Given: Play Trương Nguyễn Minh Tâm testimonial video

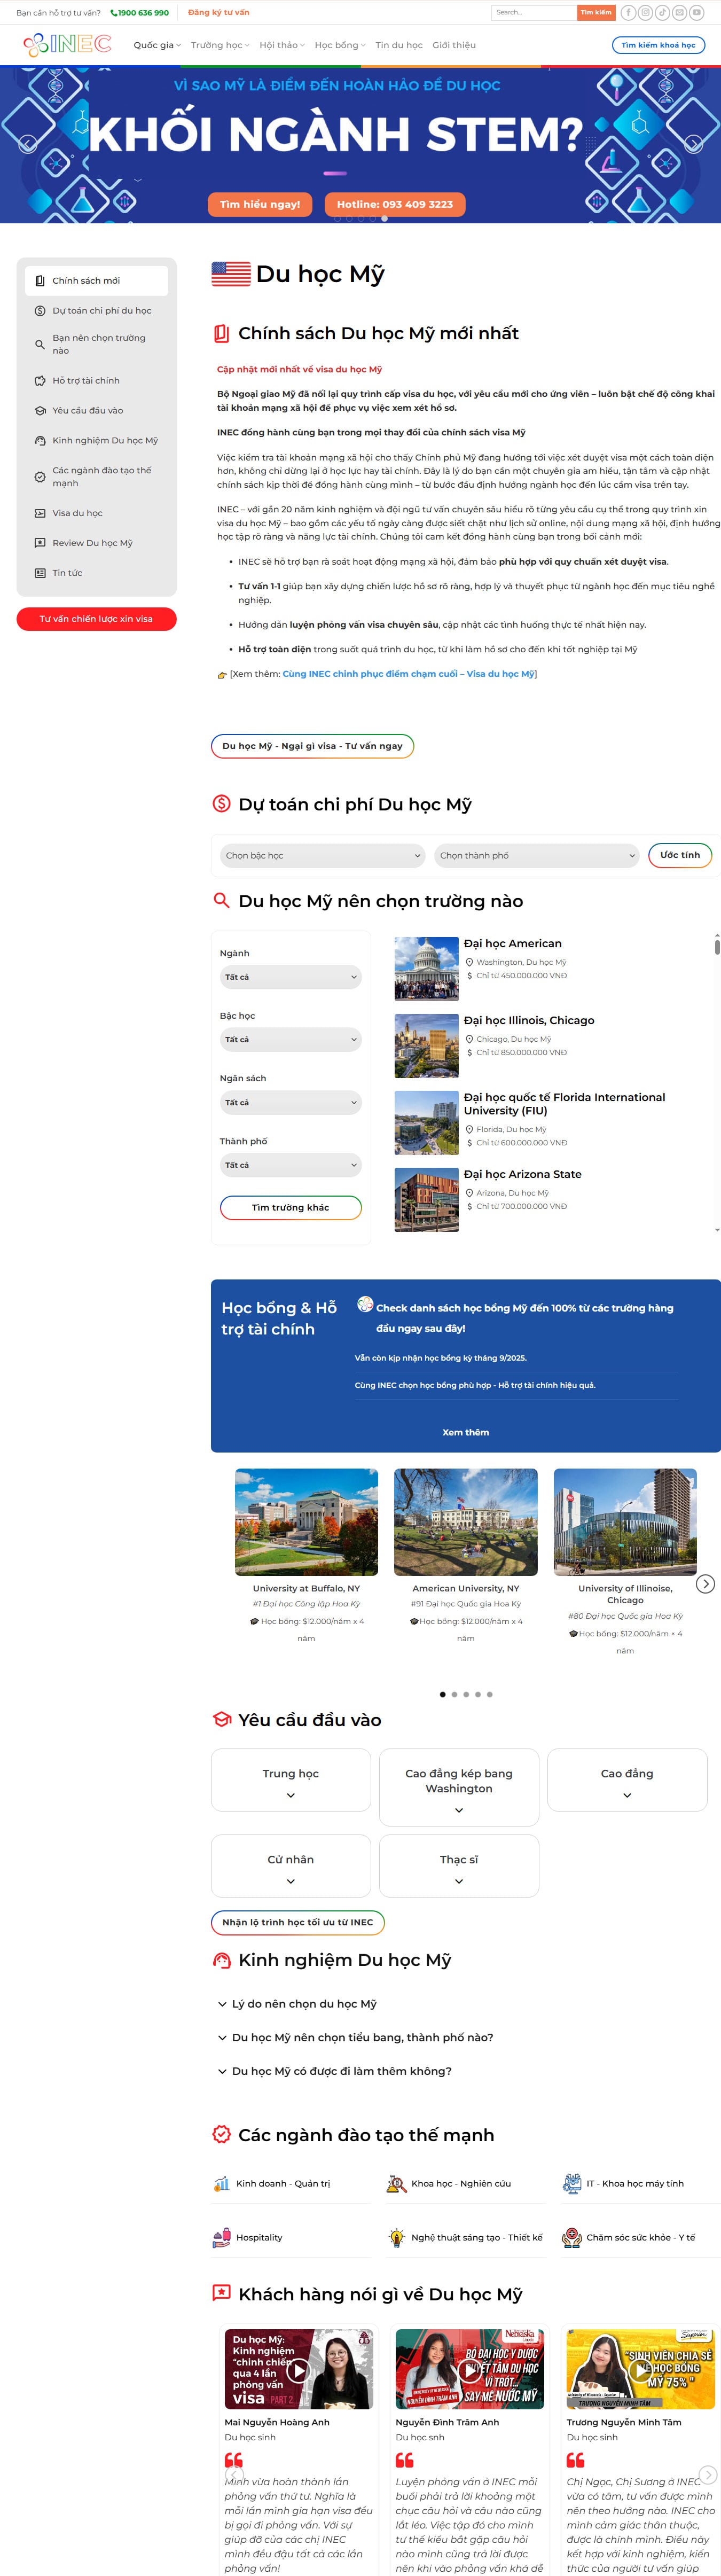Looking at the screenshot, I should (x=640, y=2370).
